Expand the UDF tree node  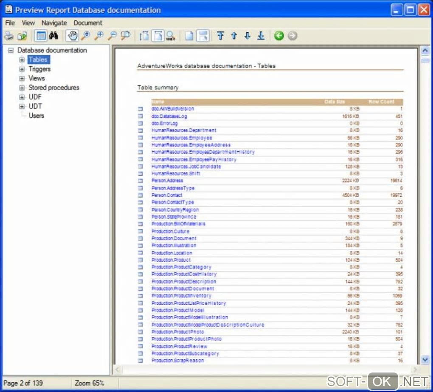click(x=22, y=97)
